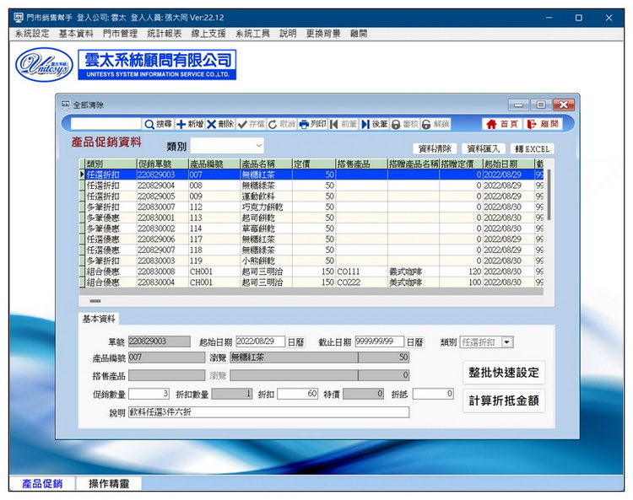Add a new record with 新增
633x500 pixels.
(189, 124)
